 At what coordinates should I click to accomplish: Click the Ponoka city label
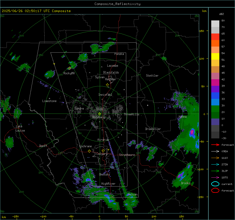click(119, 54)
